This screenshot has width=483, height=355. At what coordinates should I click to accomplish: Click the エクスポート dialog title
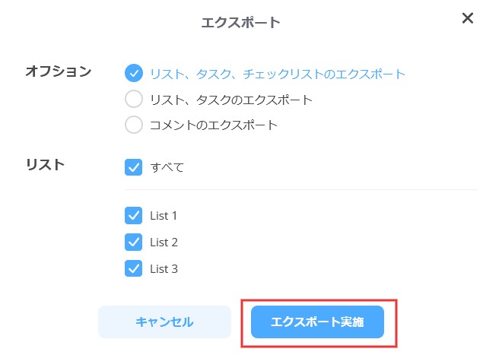pyautogui.click(x=241, y=22)
